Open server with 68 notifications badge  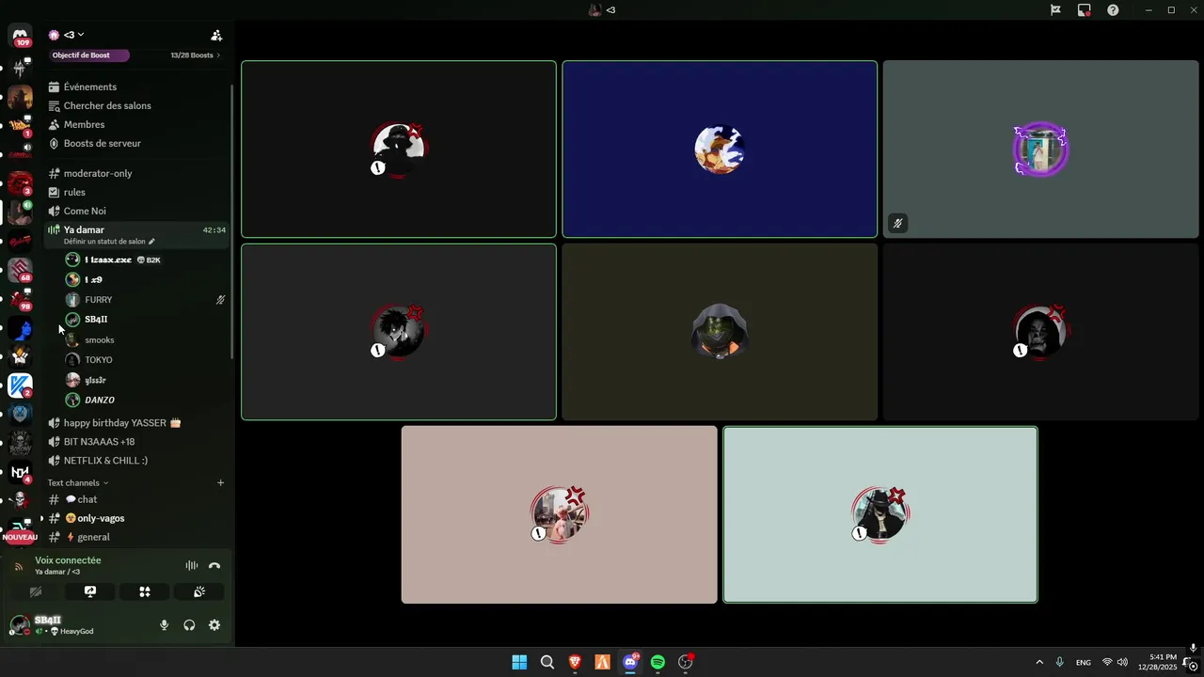pos(20,271)
